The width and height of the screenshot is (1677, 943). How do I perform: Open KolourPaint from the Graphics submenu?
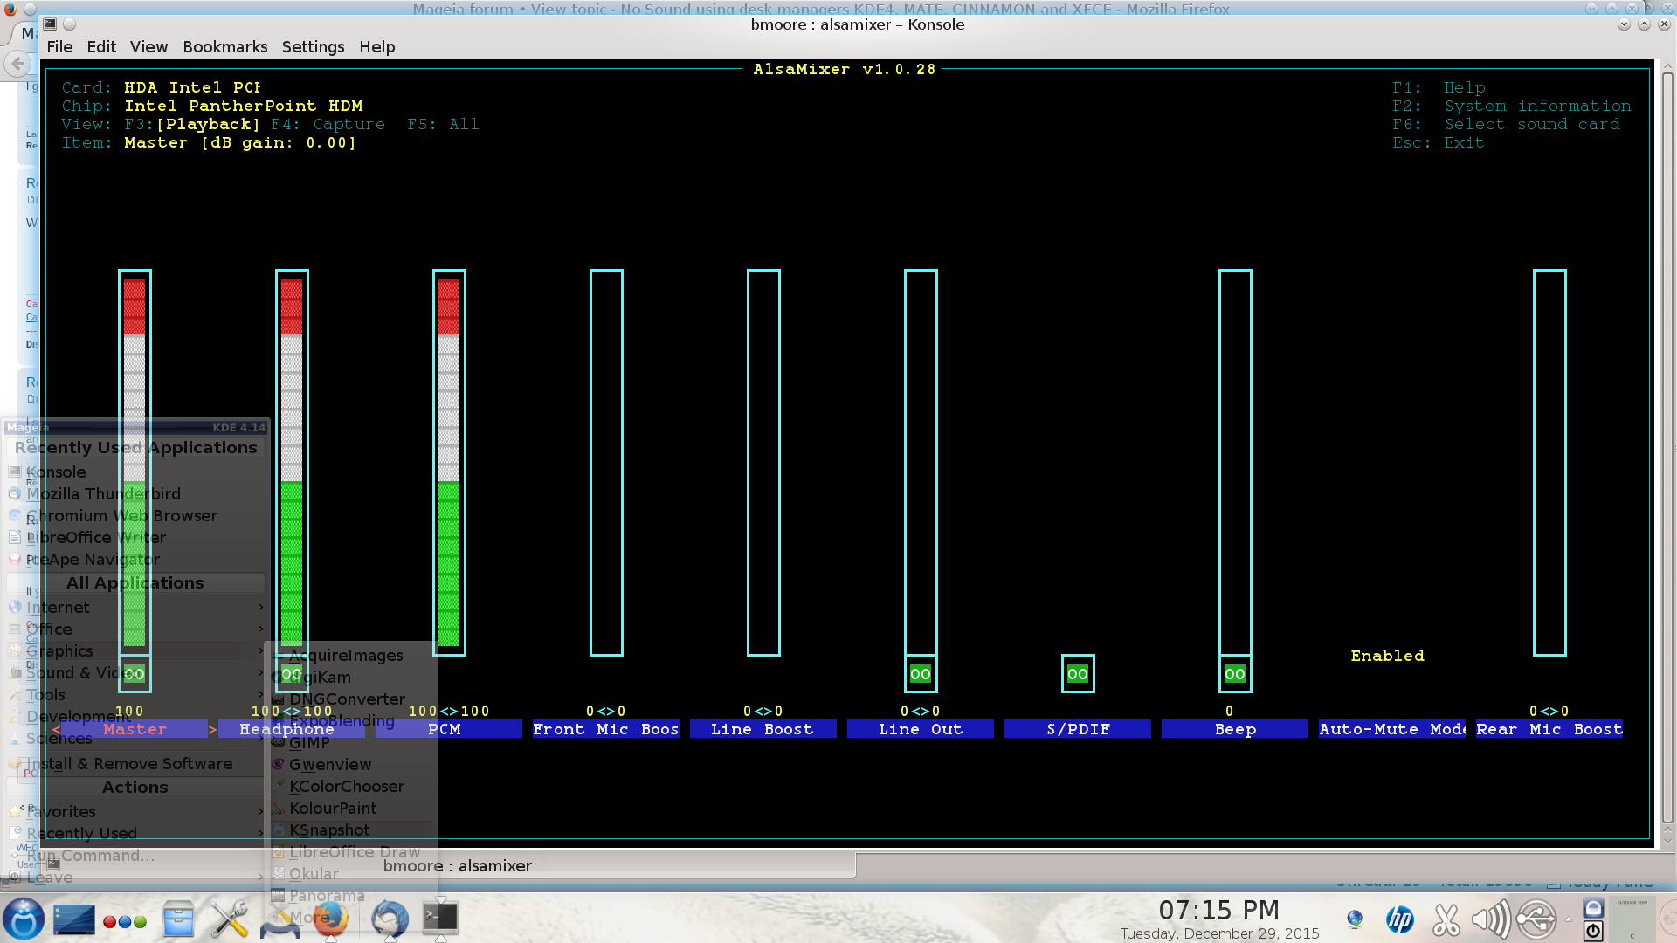point(351,809)
